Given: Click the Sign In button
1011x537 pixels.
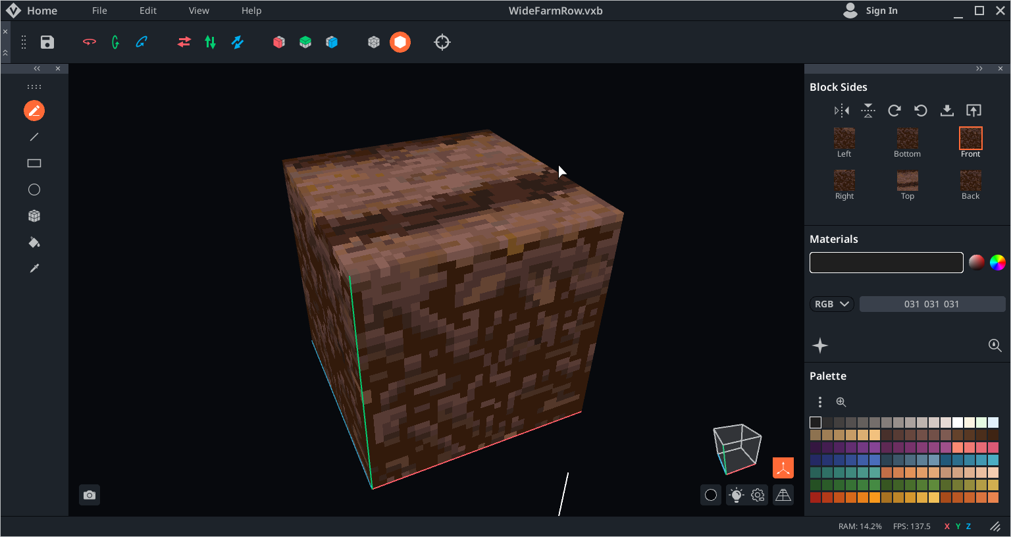Looking at the screenshot, I should pyautogui.click(x=870, y=11).
